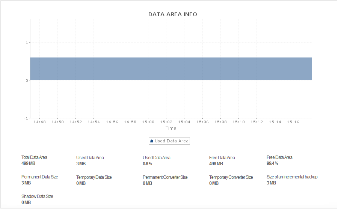Select the 15:00 time axis label
This screenshot has width=338, height=210.
[x=148, y=122]
